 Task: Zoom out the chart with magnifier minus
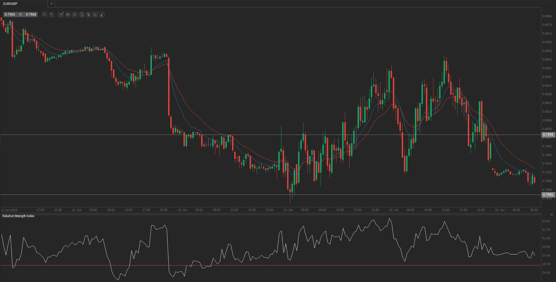44,15
